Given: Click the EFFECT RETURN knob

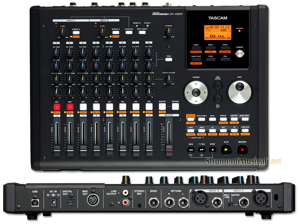Looking at the screenshot, I should (168, 78).
